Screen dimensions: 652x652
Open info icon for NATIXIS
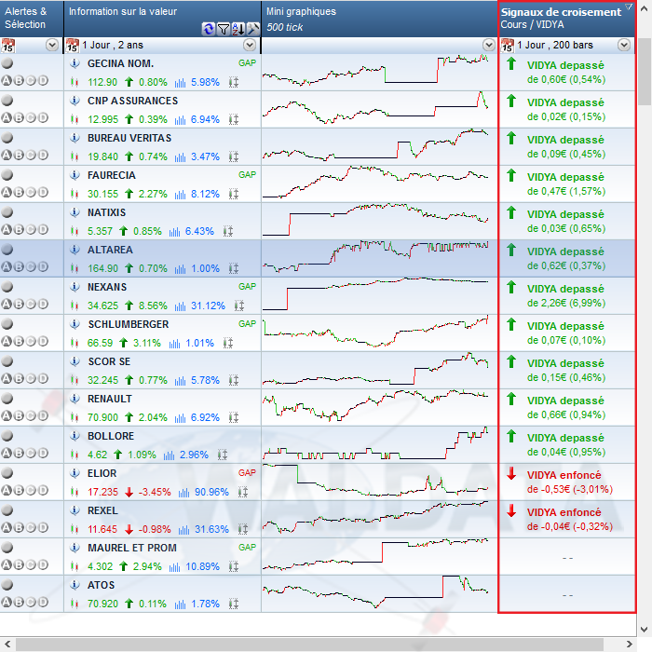[x=75, y=212]
